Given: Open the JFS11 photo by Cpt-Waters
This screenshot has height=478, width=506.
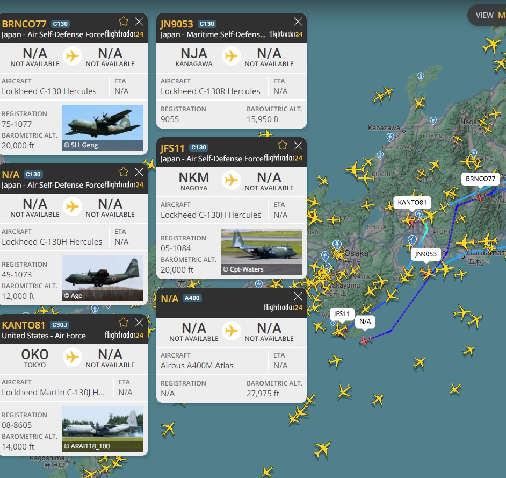Looking at the screenshot, I should pyautogui.click(x=262, y=252).
